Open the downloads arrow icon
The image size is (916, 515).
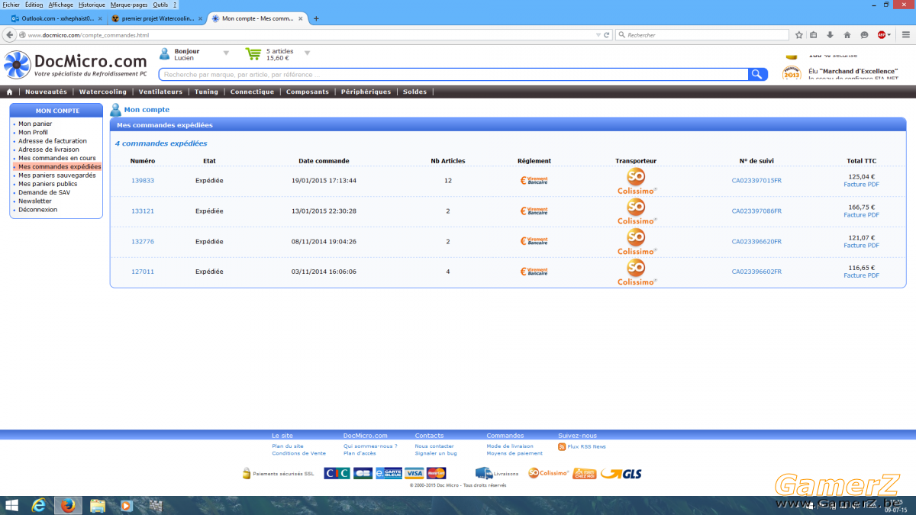click(x=830, y=34)
